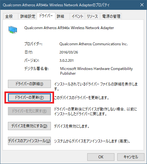Switch to the リソース tab
The image size is (147, 164).
[x=92, y=16]
